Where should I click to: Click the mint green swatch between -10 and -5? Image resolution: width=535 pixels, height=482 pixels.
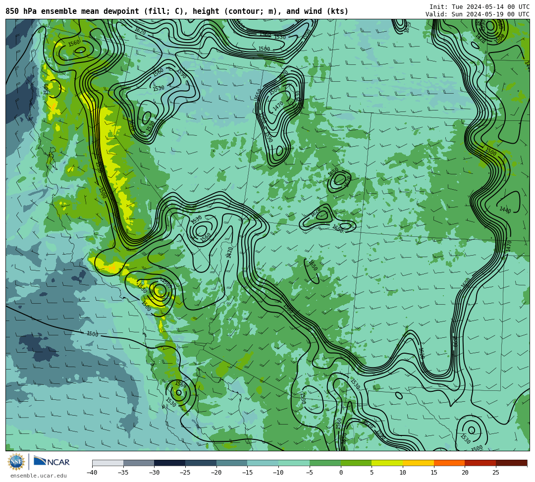[294, 463]
